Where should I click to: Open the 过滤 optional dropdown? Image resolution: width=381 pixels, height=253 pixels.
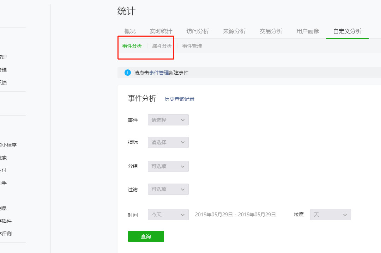click(x=168, y=189)
